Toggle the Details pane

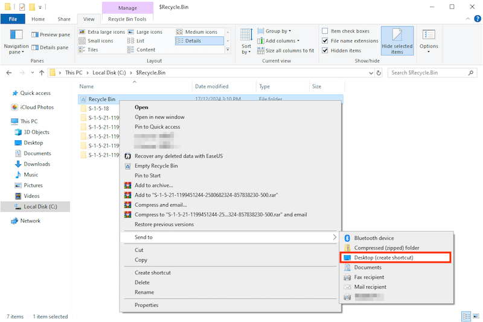click(x=50, y=48)
